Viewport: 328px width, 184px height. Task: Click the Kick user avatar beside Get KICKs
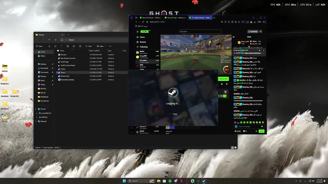[261, 32]
